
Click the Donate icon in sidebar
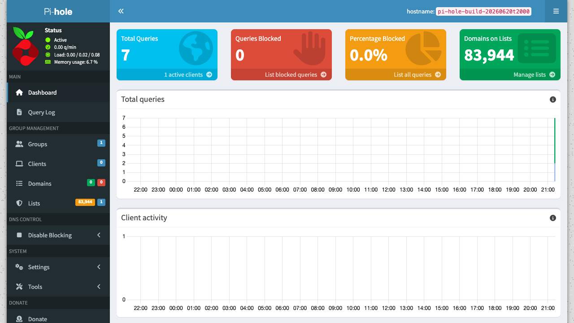(19, 319)
